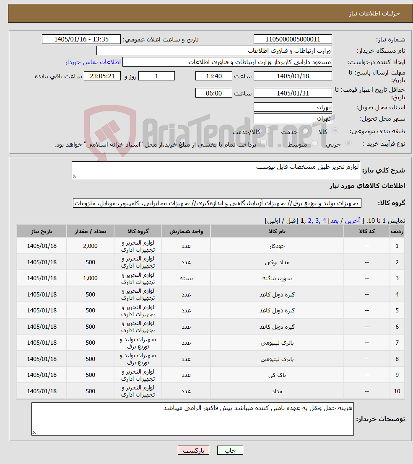Image resolution: width=413 pixels, height=464 pixels.
Task: Select the کالا/خدمت radio button
Action: pos(268,131)
